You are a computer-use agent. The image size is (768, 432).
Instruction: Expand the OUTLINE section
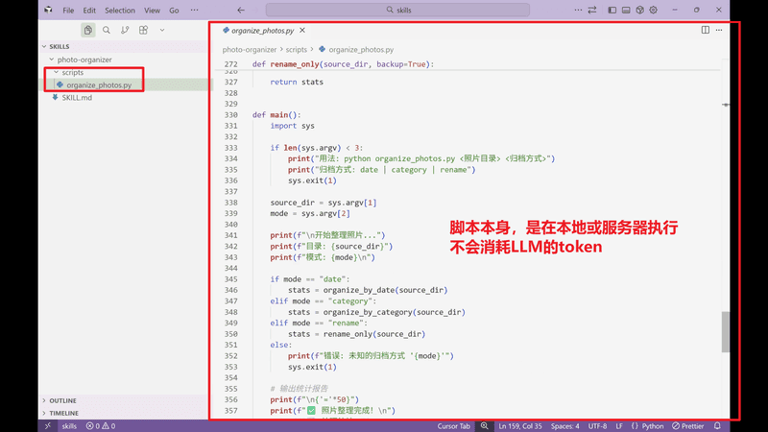(62, 400)
